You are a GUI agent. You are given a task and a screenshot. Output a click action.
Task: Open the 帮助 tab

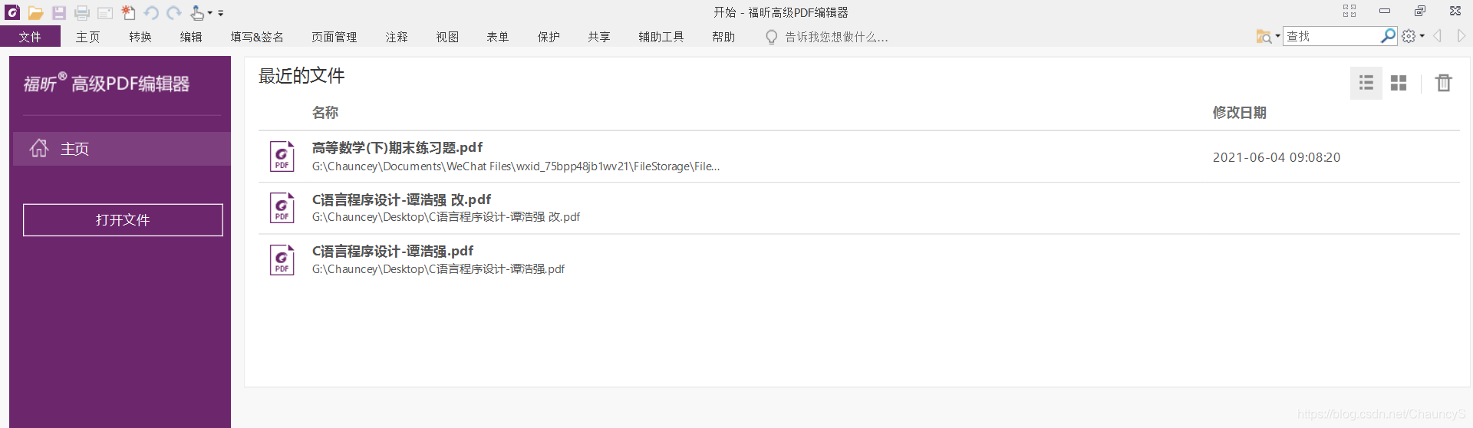click(x=723, y=37)
